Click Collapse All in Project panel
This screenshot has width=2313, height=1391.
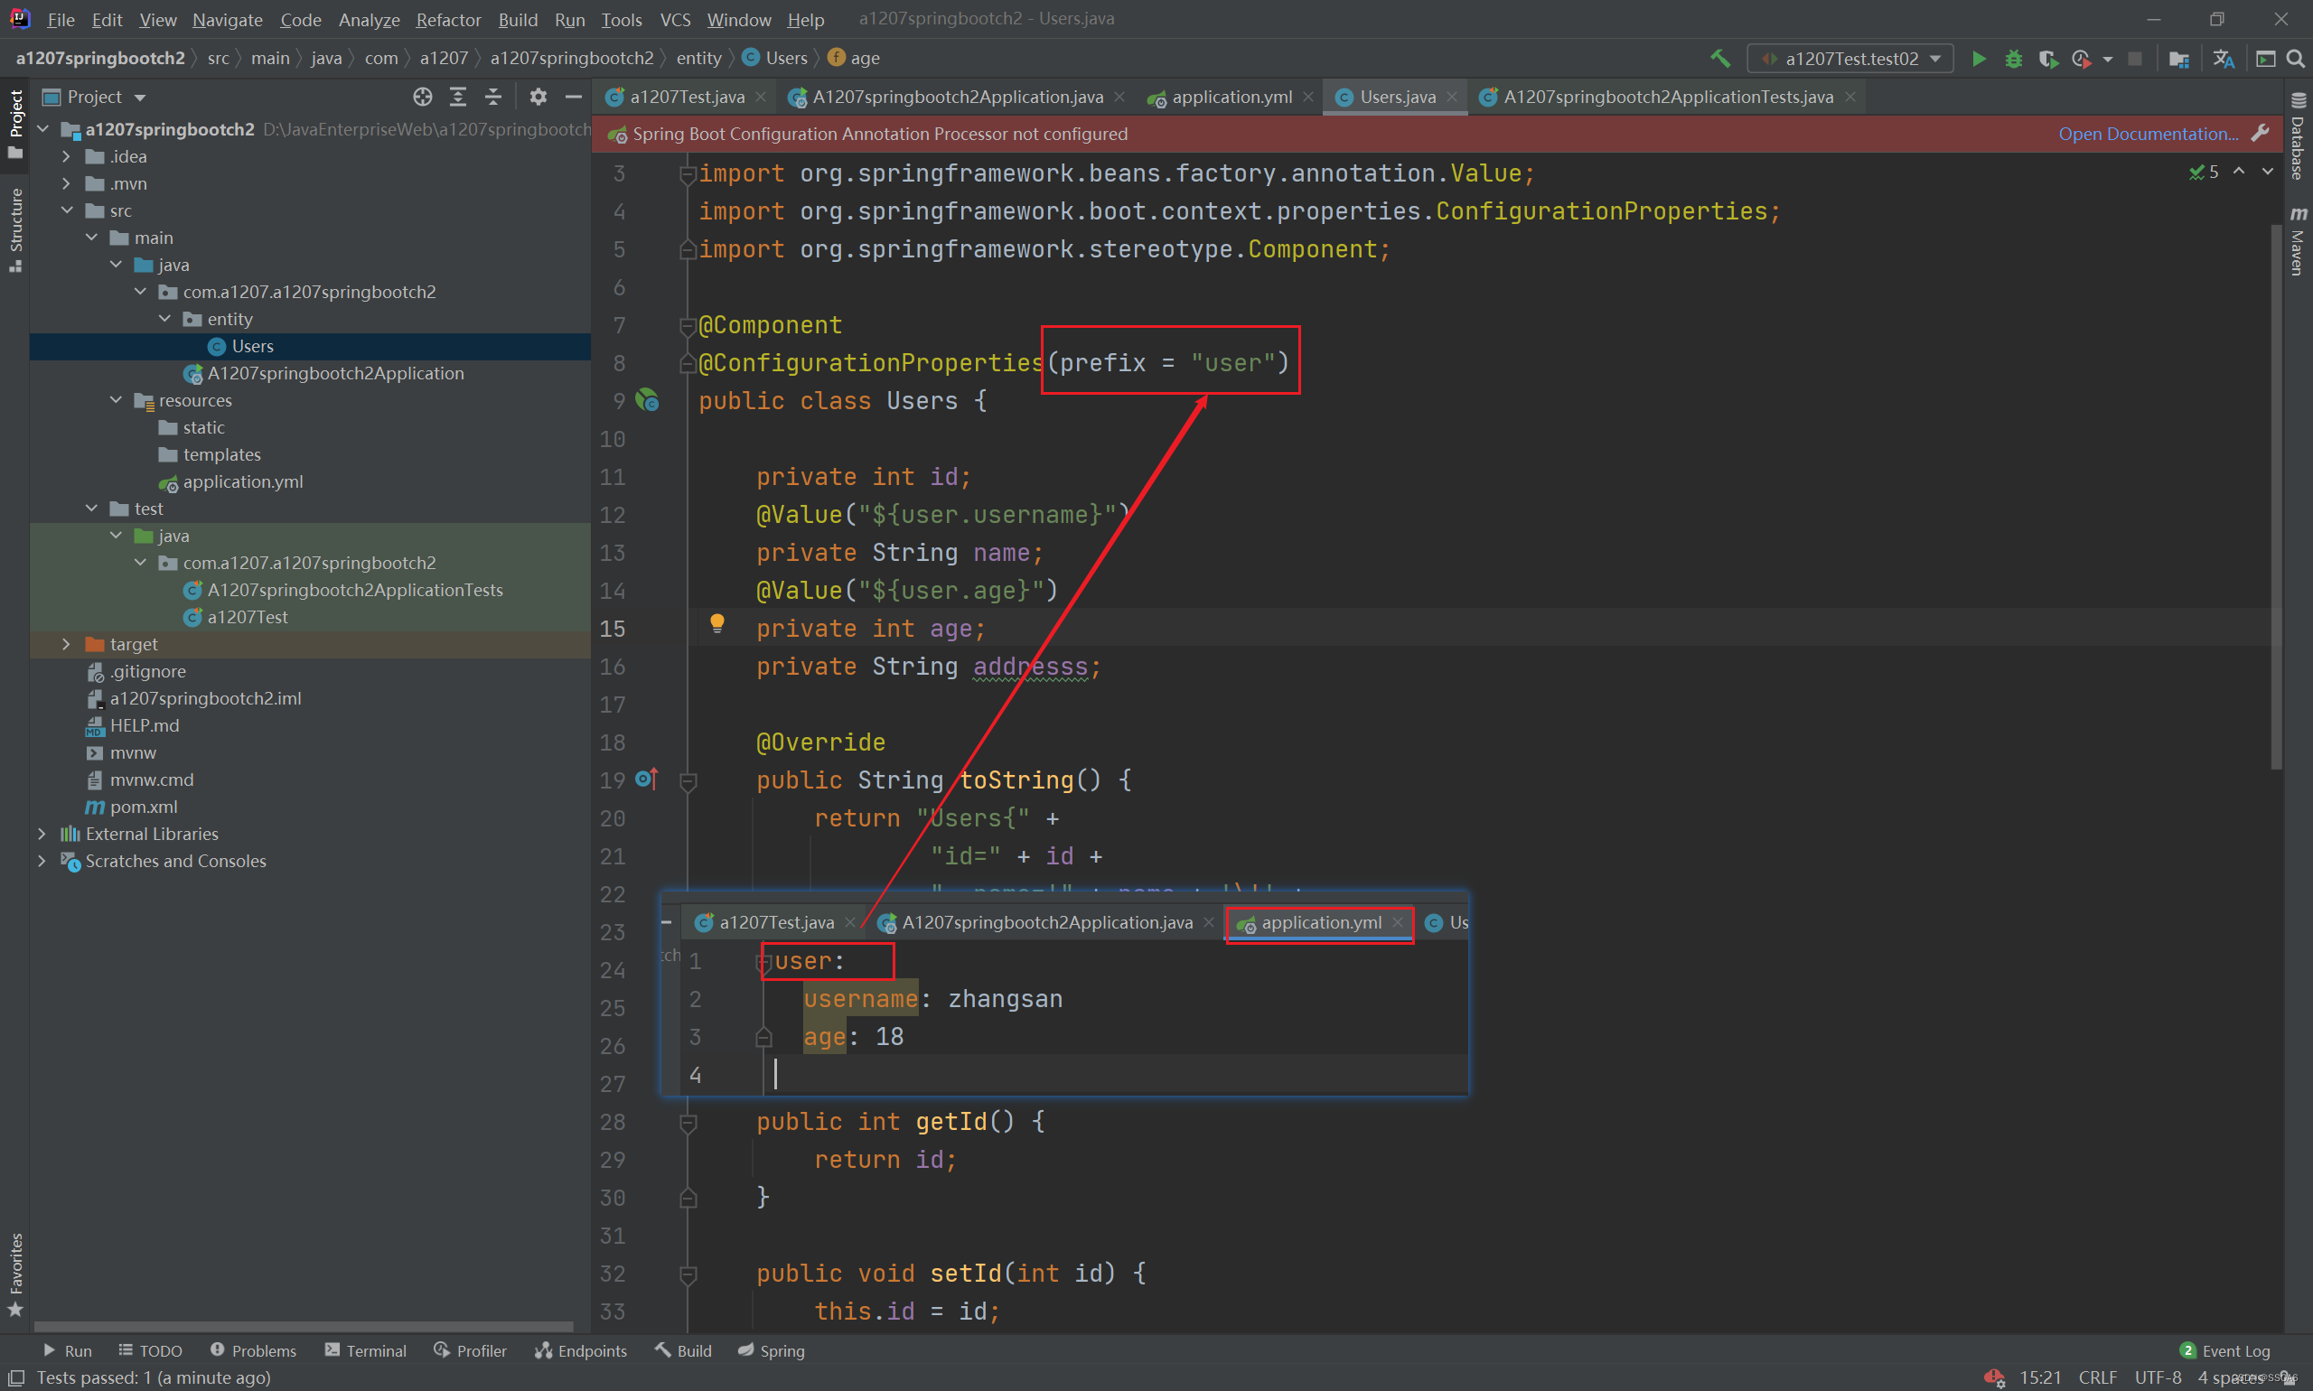pyautogui.click(x=493, y=97)
